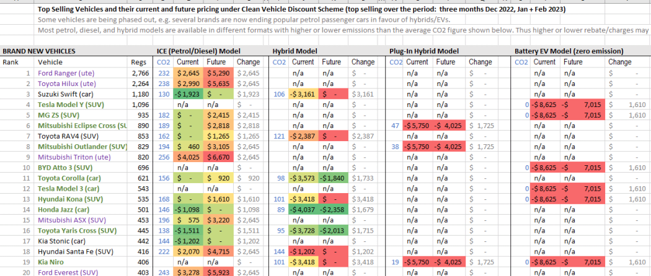This screenshot has height=276, width=651.
Task: Click the "Tesla Model 3 (car)" cell
Action: (81, 189)
